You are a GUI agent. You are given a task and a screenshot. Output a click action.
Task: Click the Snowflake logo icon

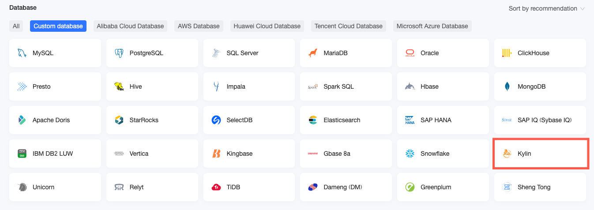click(x=410, y=154)
